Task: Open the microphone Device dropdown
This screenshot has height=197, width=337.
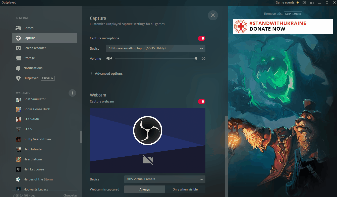Action: coord(156,48)
